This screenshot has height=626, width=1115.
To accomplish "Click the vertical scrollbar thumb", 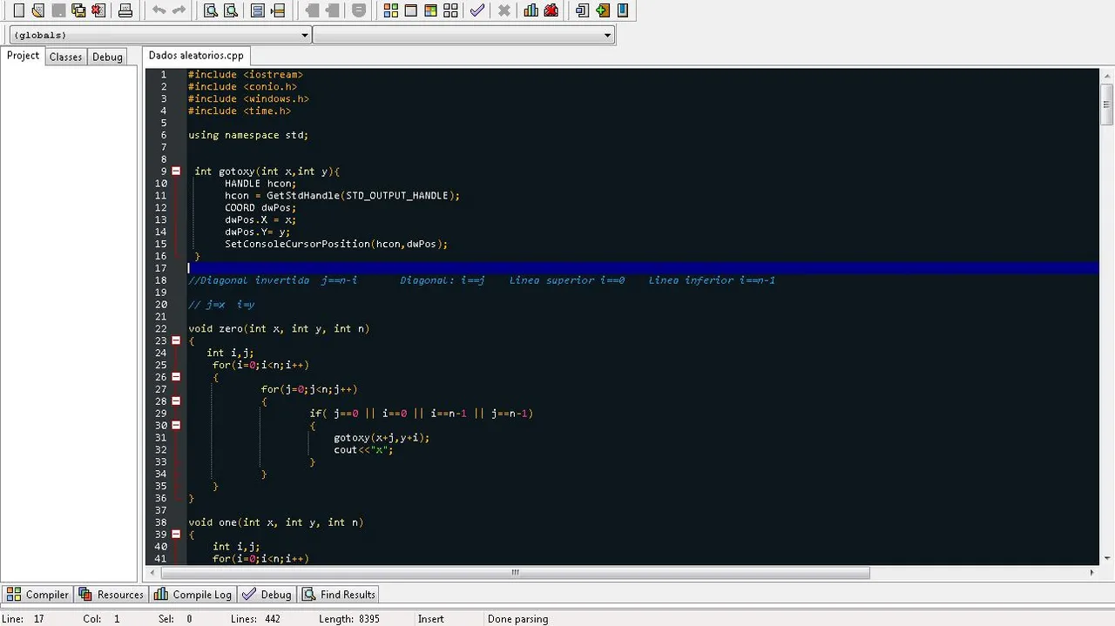I will pyautogui.click(x=1106, y=104).
